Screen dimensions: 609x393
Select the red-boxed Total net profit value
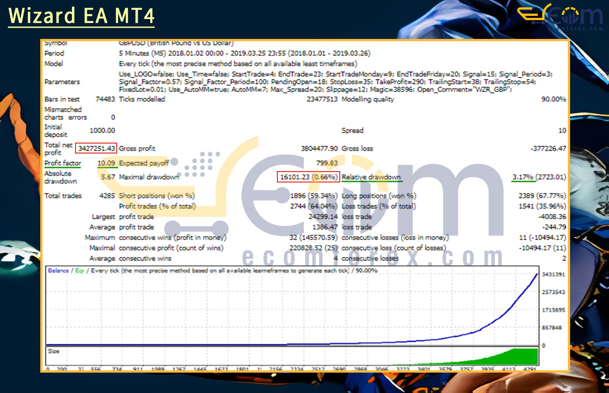click(x=96, y=148)
